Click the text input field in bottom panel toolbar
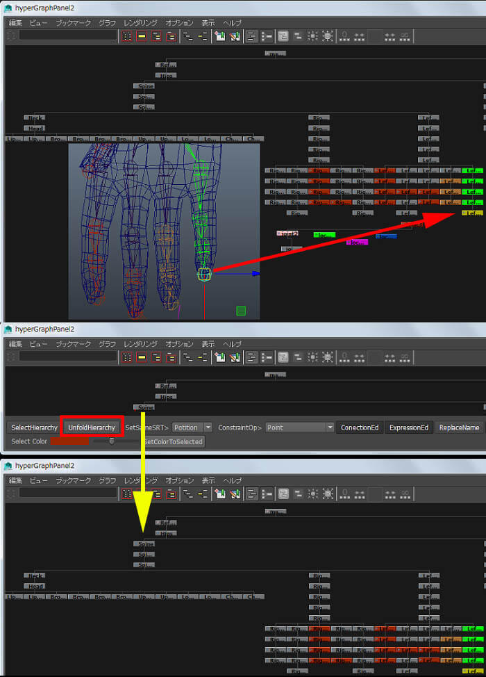The height and width of the screenshot is (677, 486). point(68,493)
